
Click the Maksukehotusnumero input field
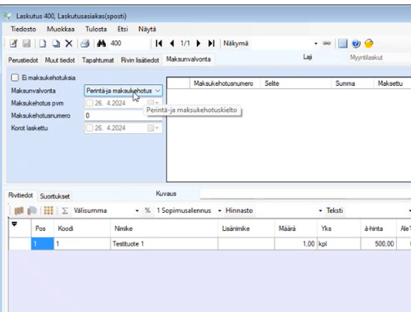(122, 116)
